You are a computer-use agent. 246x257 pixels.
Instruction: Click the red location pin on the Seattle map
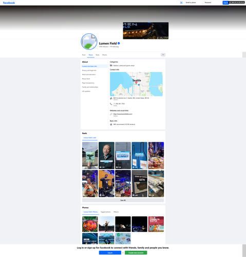(136, 82)
